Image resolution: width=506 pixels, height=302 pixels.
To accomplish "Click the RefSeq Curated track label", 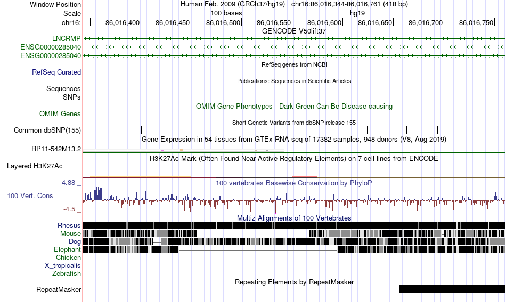I will [x=56, y=72].
